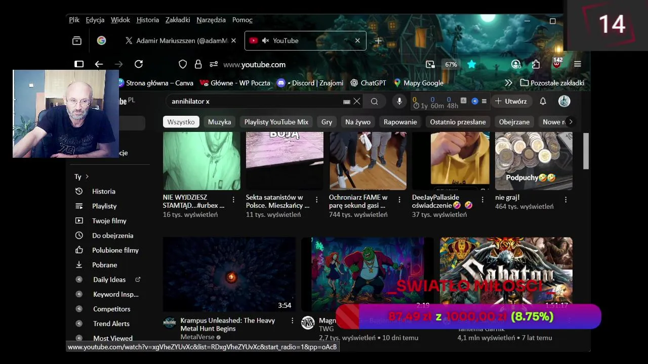This screenshot has width=648, height=364.
Task: Open the ChatGPT bookmark
Action: click(368, 83)
